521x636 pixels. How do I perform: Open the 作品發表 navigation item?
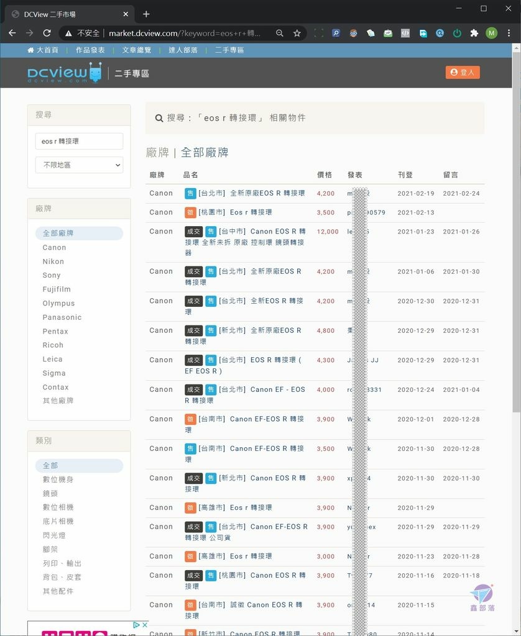tap(90, 50)
